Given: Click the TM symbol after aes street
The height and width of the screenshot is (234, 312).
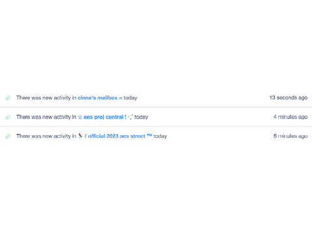Looking at the screenshot, I should click(149, 135).
